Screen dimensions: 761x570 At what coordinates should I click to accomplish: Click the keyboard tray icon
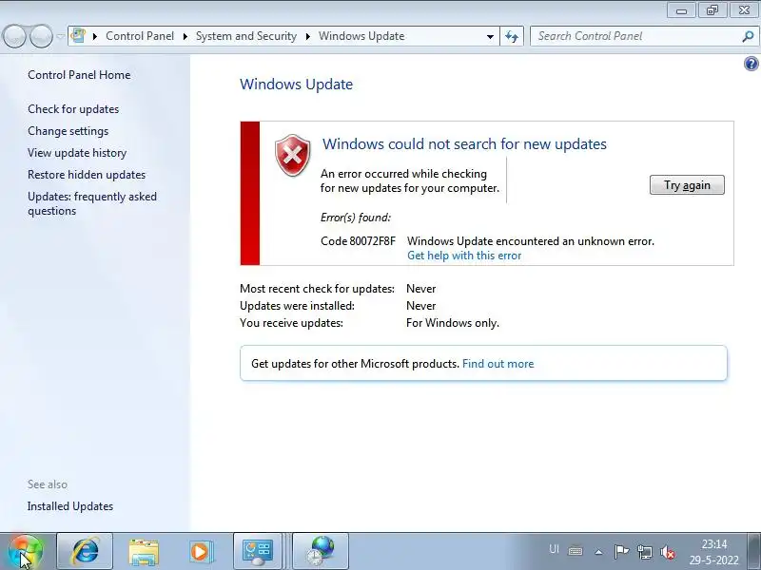click(576, 551)
